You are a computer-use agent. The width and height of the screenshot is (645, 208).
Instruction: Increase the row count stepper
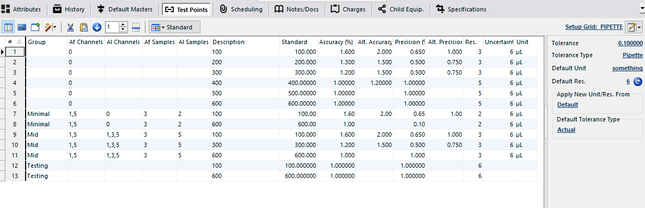123,25
